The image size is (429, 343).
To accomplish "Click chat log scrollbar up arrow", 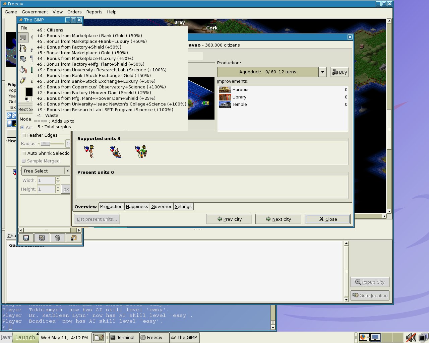I will (x=346, y=244).
